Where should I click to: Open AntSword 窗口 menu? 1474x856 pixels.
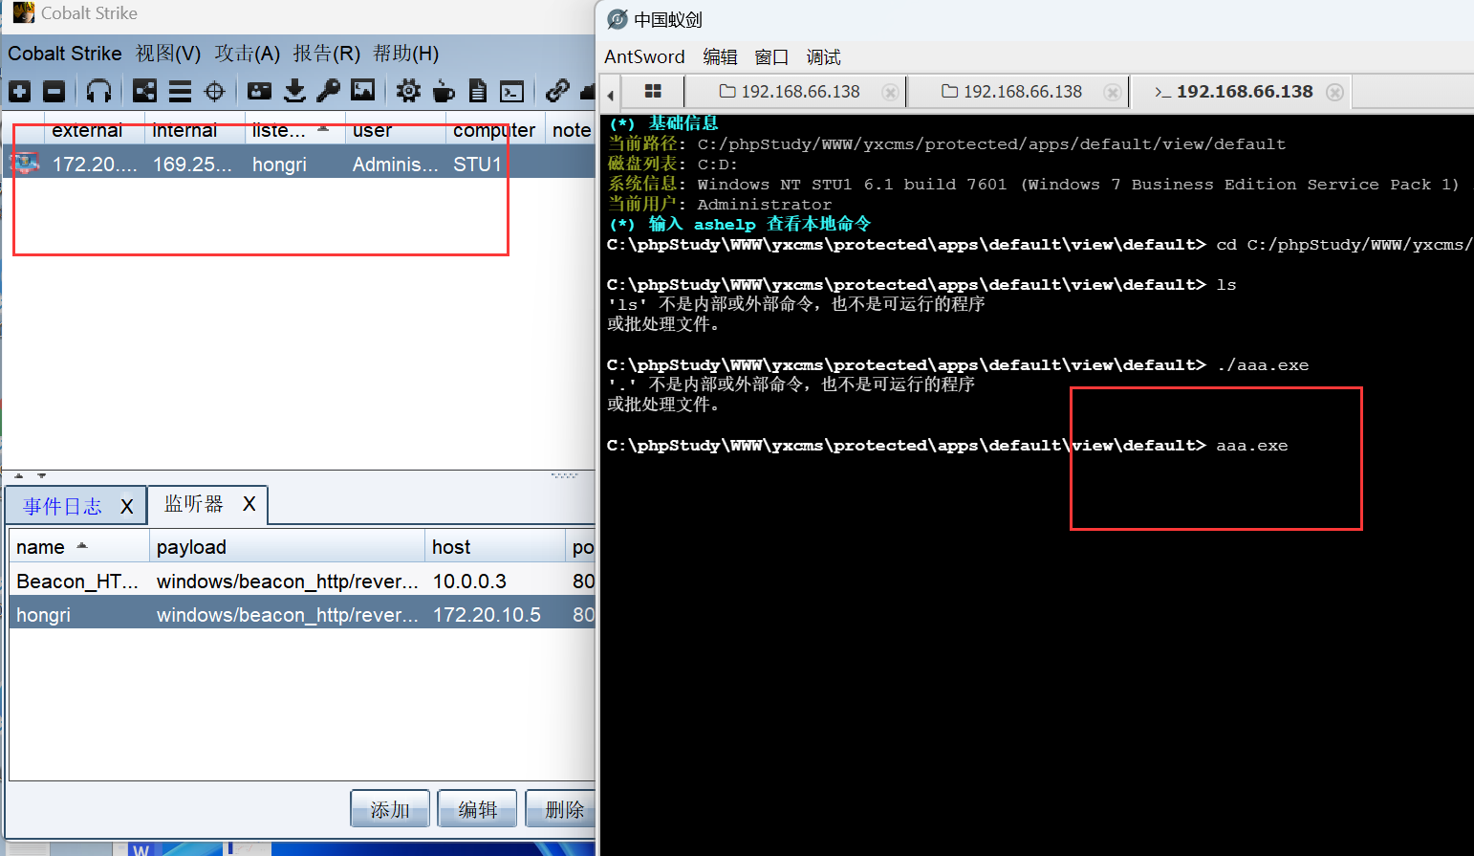click(771, 57)
